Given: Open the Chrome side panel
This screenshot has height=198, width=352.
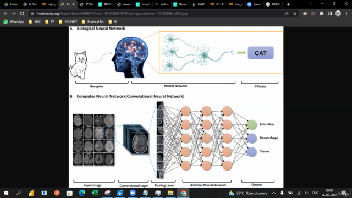Looking at the screenshot, I should 329,13.
